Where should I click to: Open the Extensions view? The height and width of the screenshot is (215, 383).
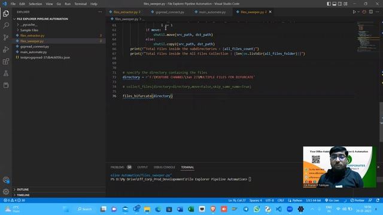pyautogui.click(x=6, y=61)
